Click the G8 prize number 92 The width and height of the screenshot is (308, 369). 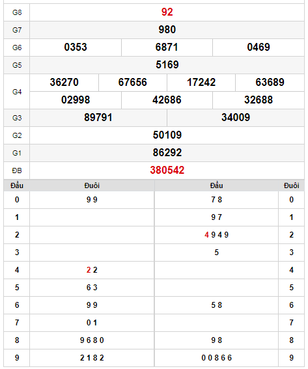167,12
